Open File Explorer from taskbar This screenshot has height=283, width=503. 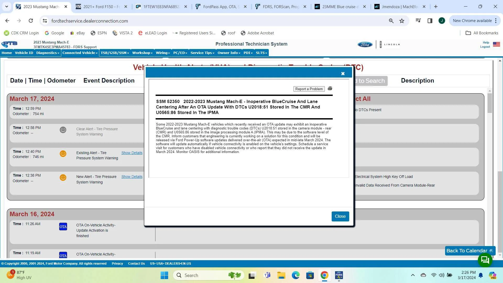(281, 275)
